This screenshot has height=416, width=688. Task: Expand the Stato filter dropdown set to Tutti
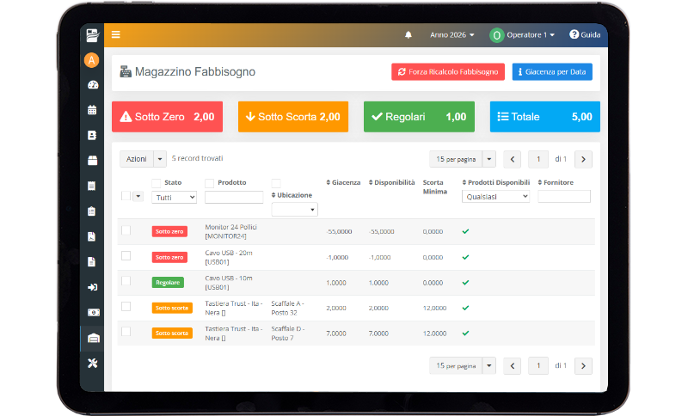175,198
